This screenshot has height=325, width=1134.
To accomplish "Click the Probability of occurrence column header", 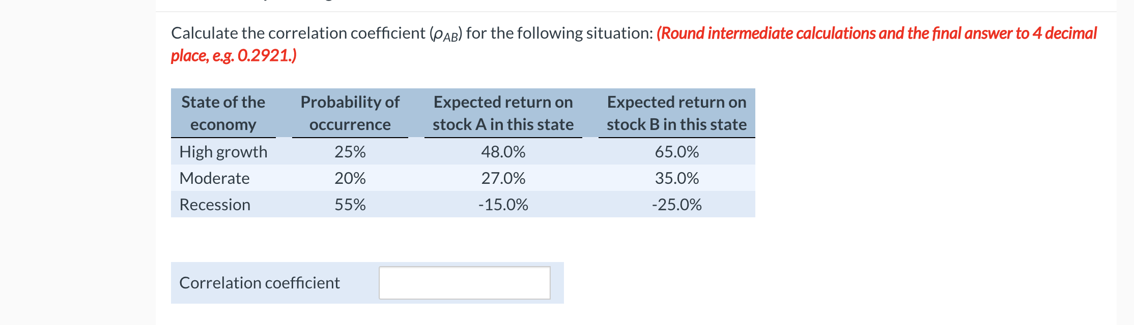I will (x=350, y=113).
